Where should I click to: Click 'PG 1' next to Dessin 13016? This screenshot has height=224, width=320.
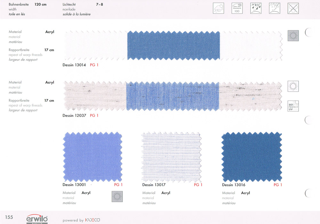pos(278,185)
